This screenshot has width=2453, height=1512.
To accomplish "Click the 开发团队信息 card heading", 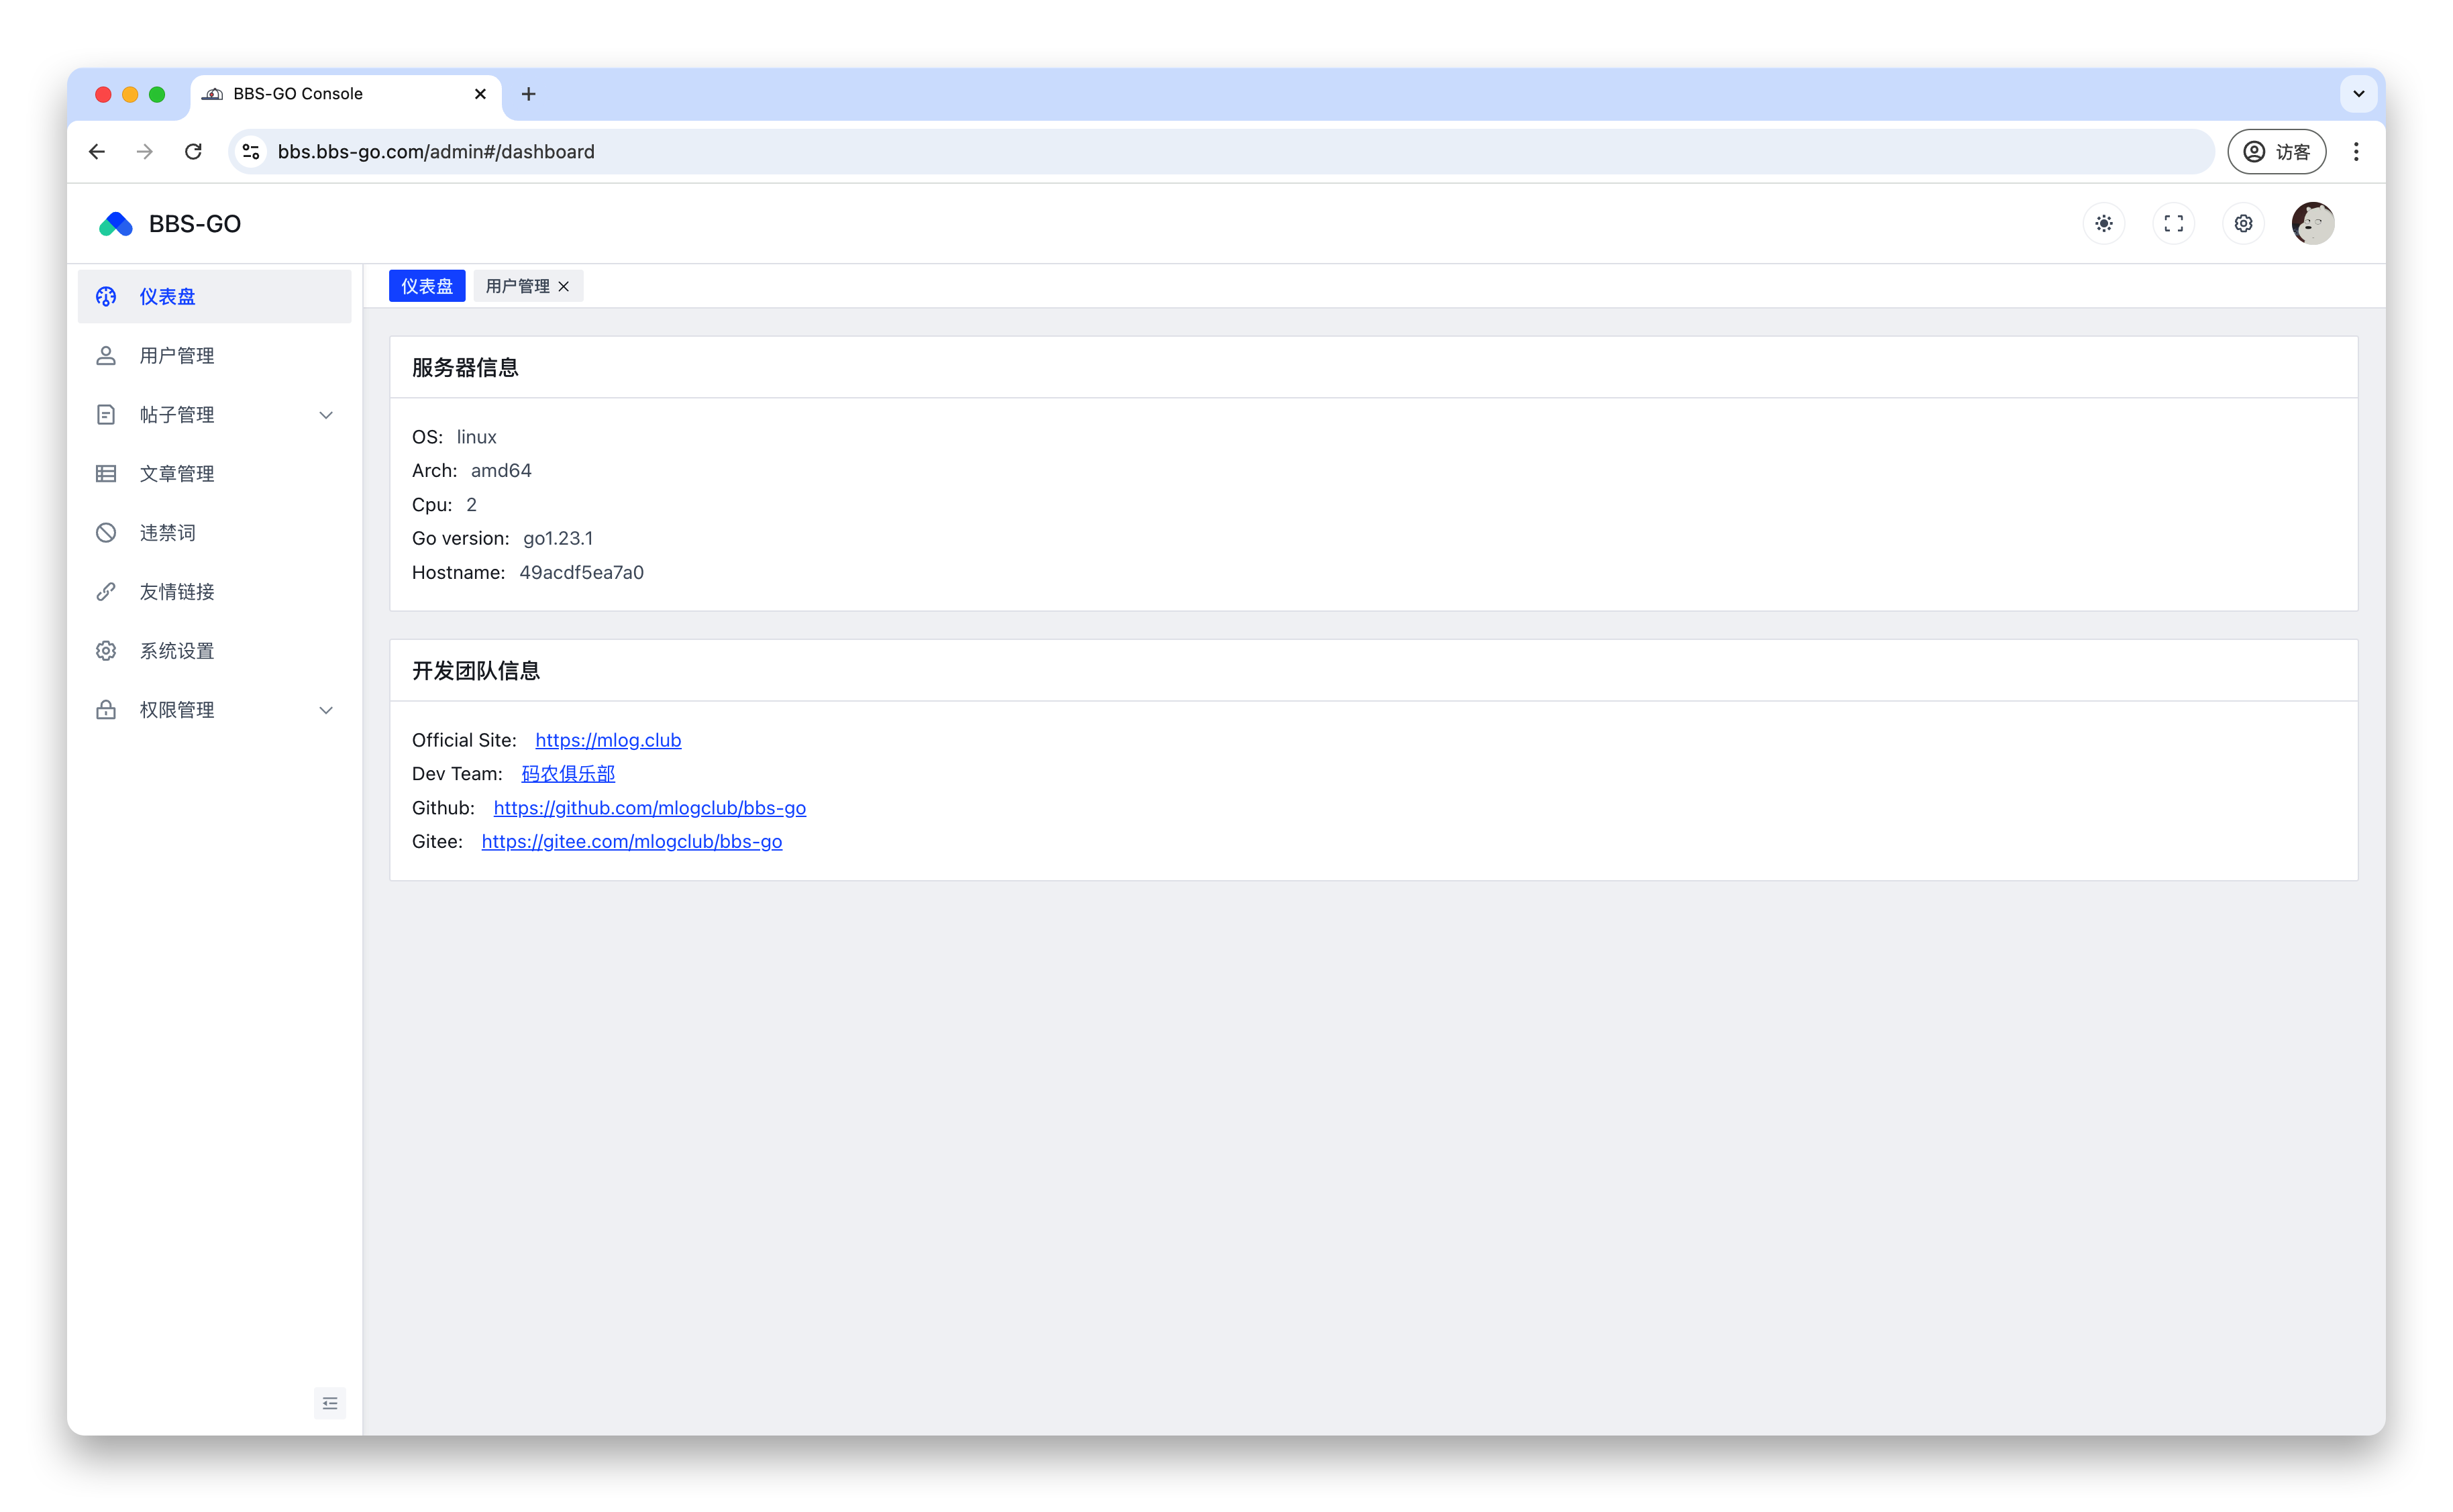I will click(x=476, y=670).
